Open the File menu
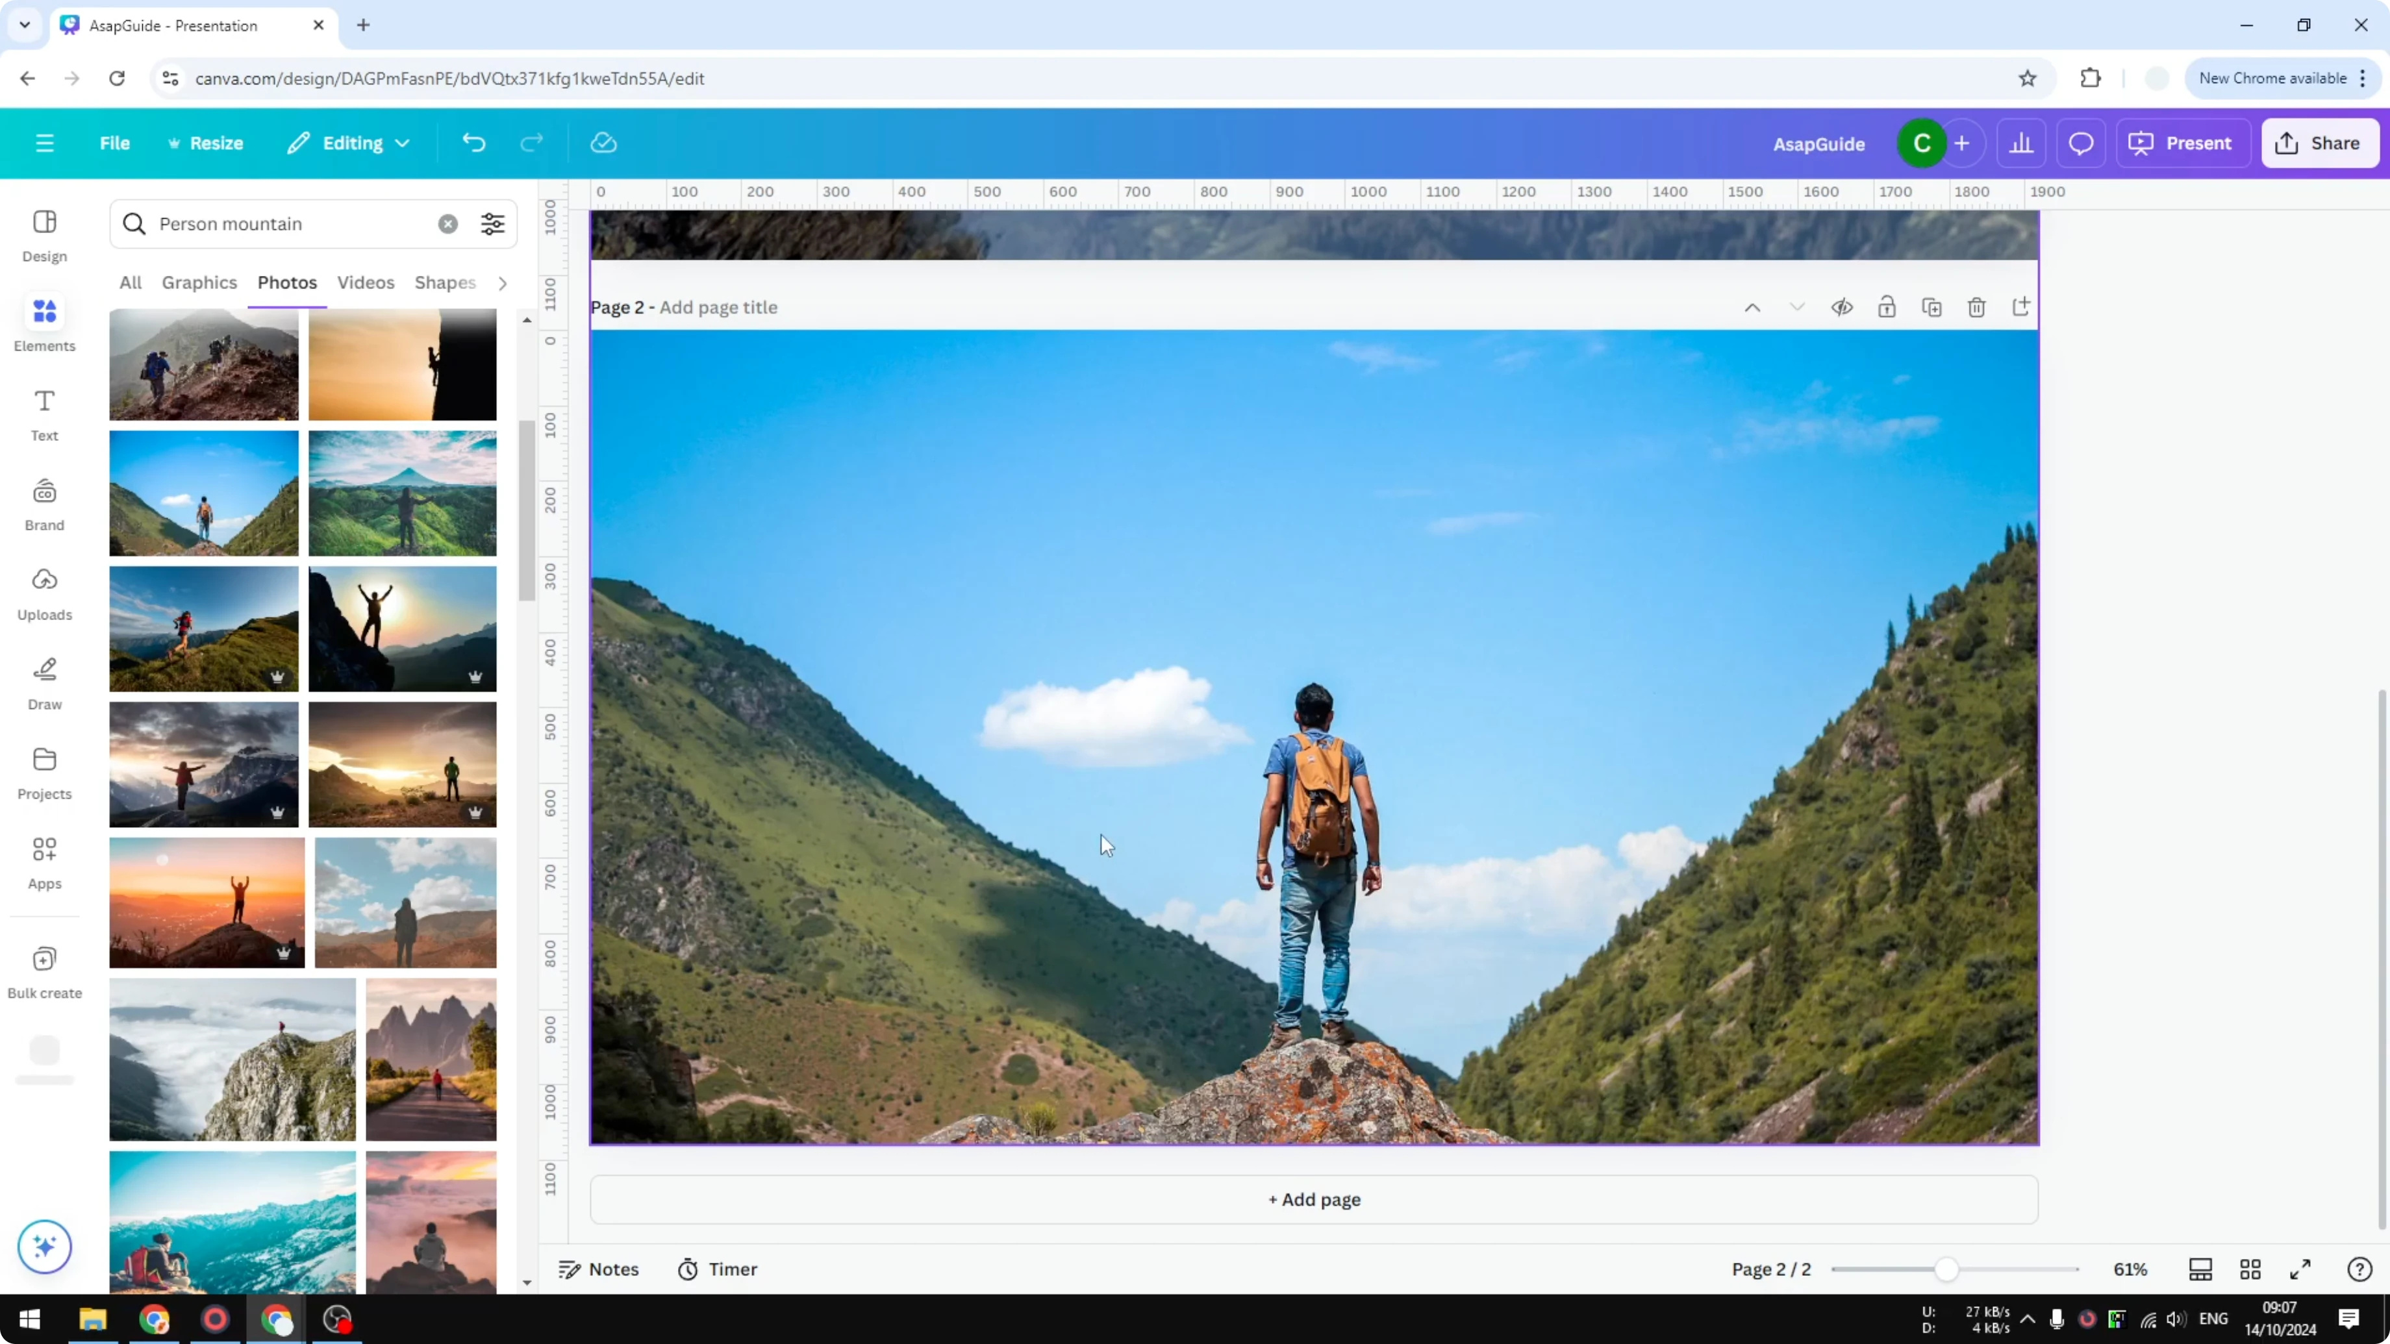 point(115,143)
